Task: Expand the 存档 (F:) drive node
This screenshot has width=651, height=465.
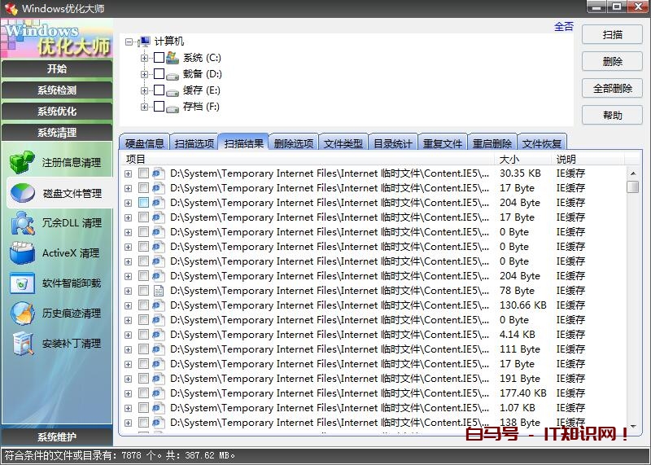Action: [144, 107]
